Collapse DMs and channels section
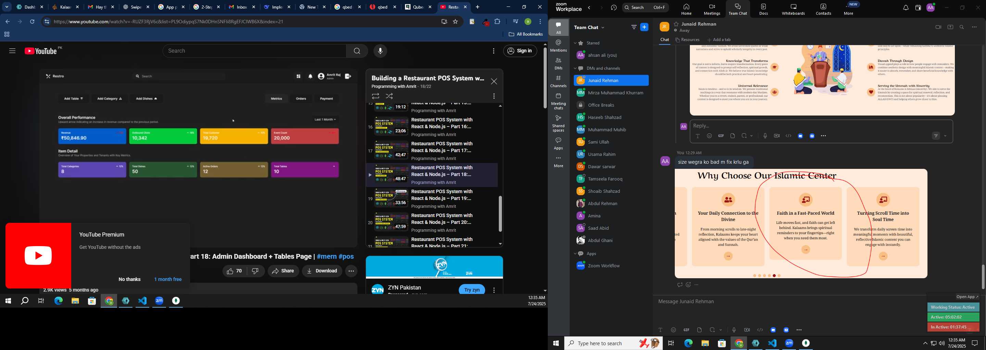986x350 pixels. coord(575,68)
